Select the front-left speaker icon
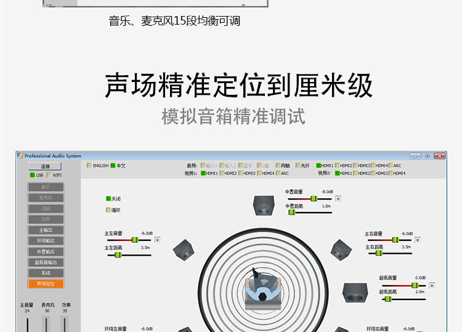The width and height of the screenshot is (462, 332). 184,248
